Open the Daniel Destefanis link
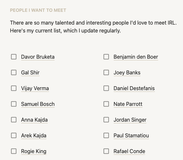 134,89
